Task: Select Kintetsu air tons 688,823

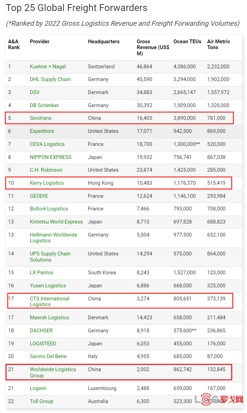Action: click(x=216, y=222)
